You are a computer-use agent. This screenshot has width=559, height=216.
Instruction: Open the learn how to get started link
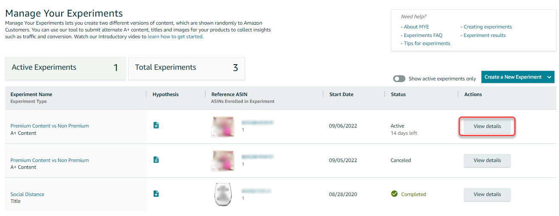click(175, 37)
